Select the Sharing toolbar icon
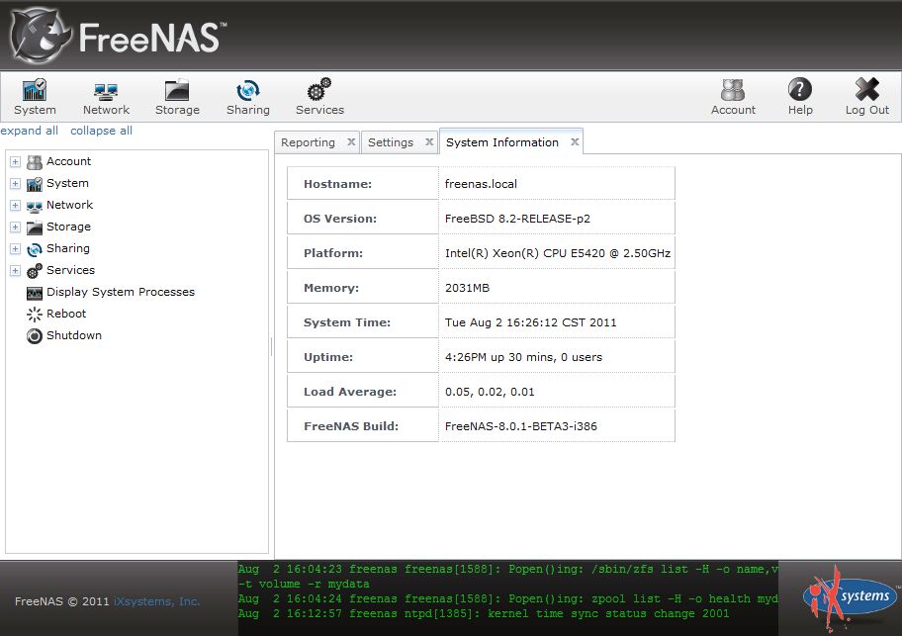902x636 pixels. pos(247,97)
